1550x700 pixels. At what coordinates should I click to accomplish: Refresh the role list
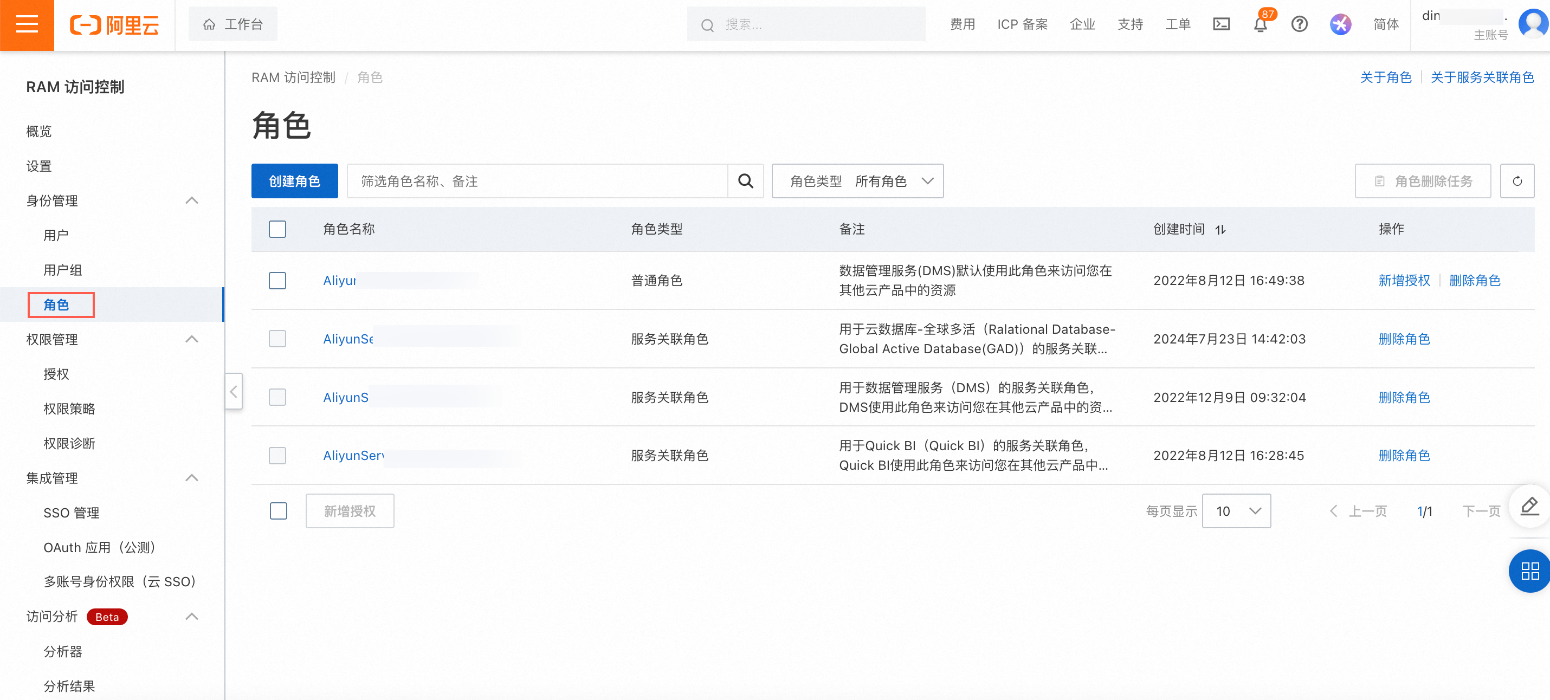tap(1517, 181)
